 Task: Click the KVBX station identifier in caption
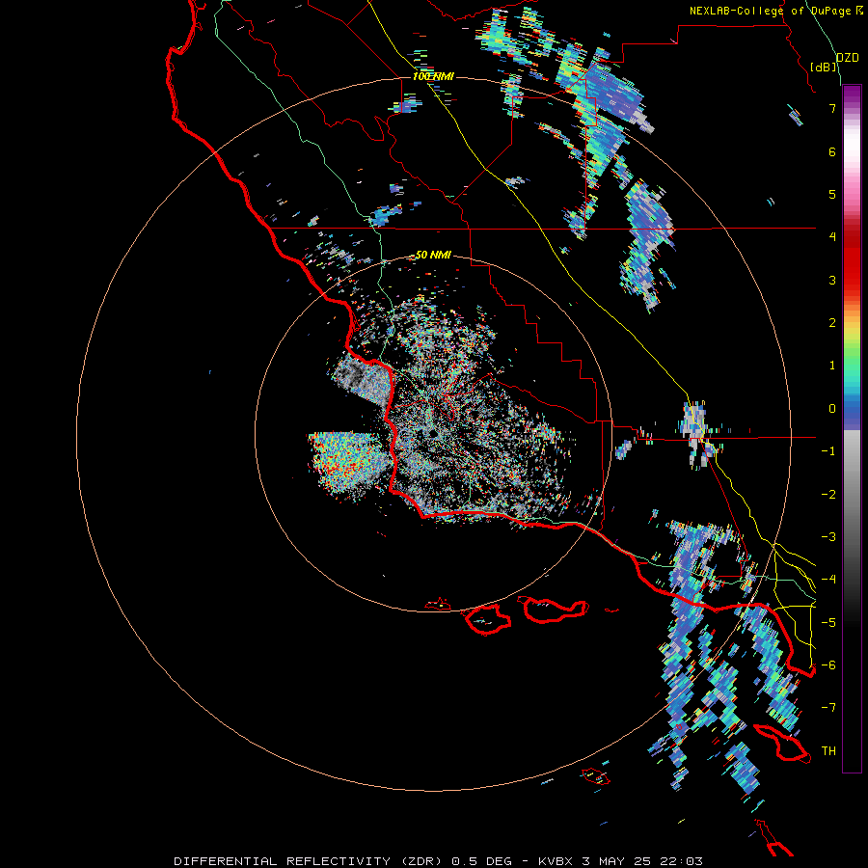[x=556, y=861]
